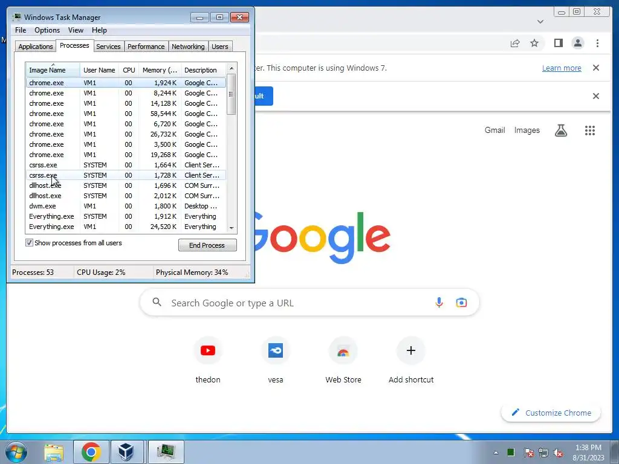Sort by the User Name column header
The height and width of the screenshot is (464, 619).
99,70
